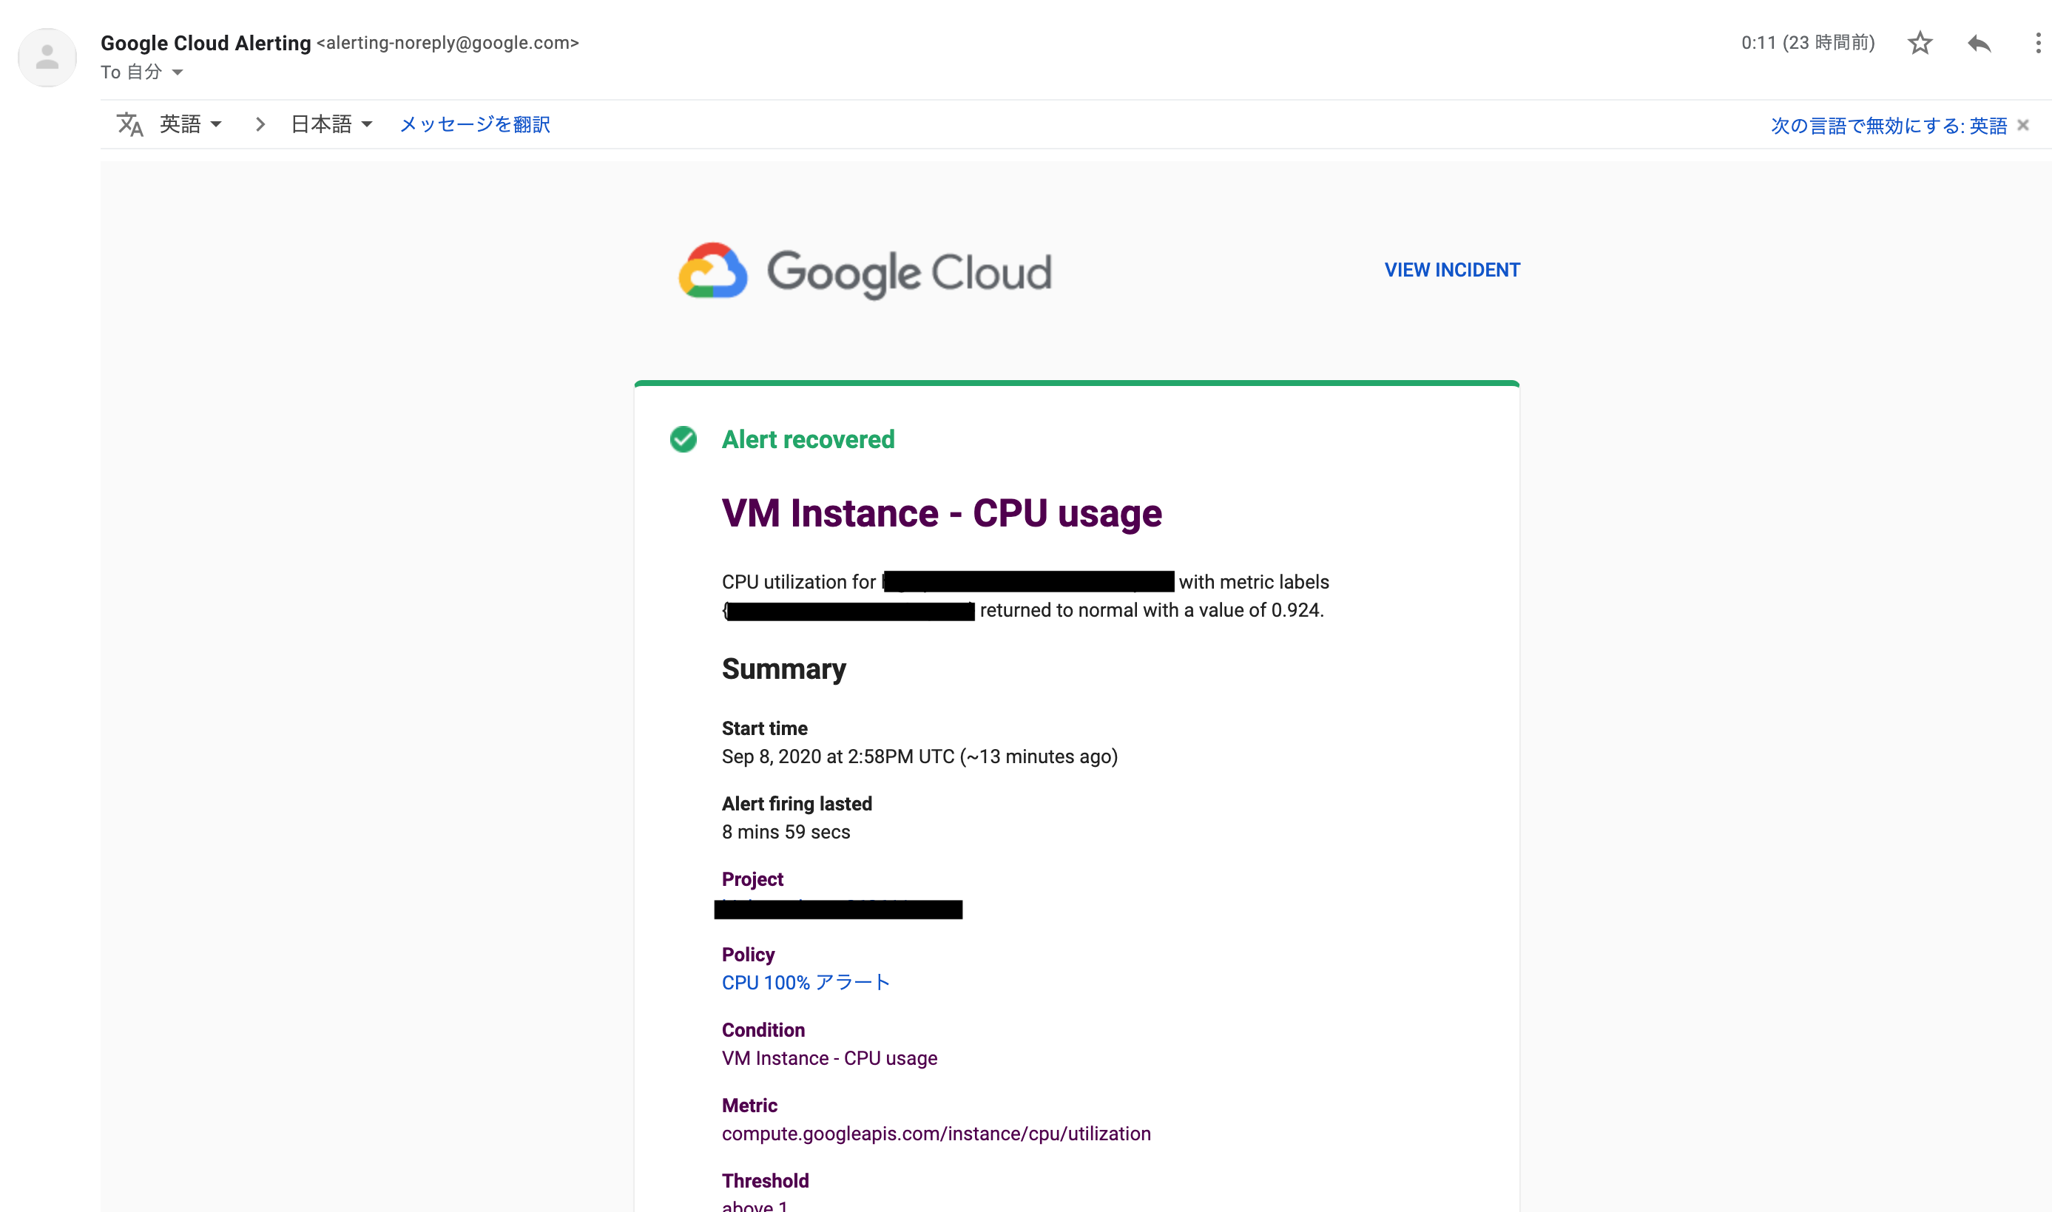Click the VM Instance - CPU usage heading
The image size is (2052, 1212).
click(942, 513)
